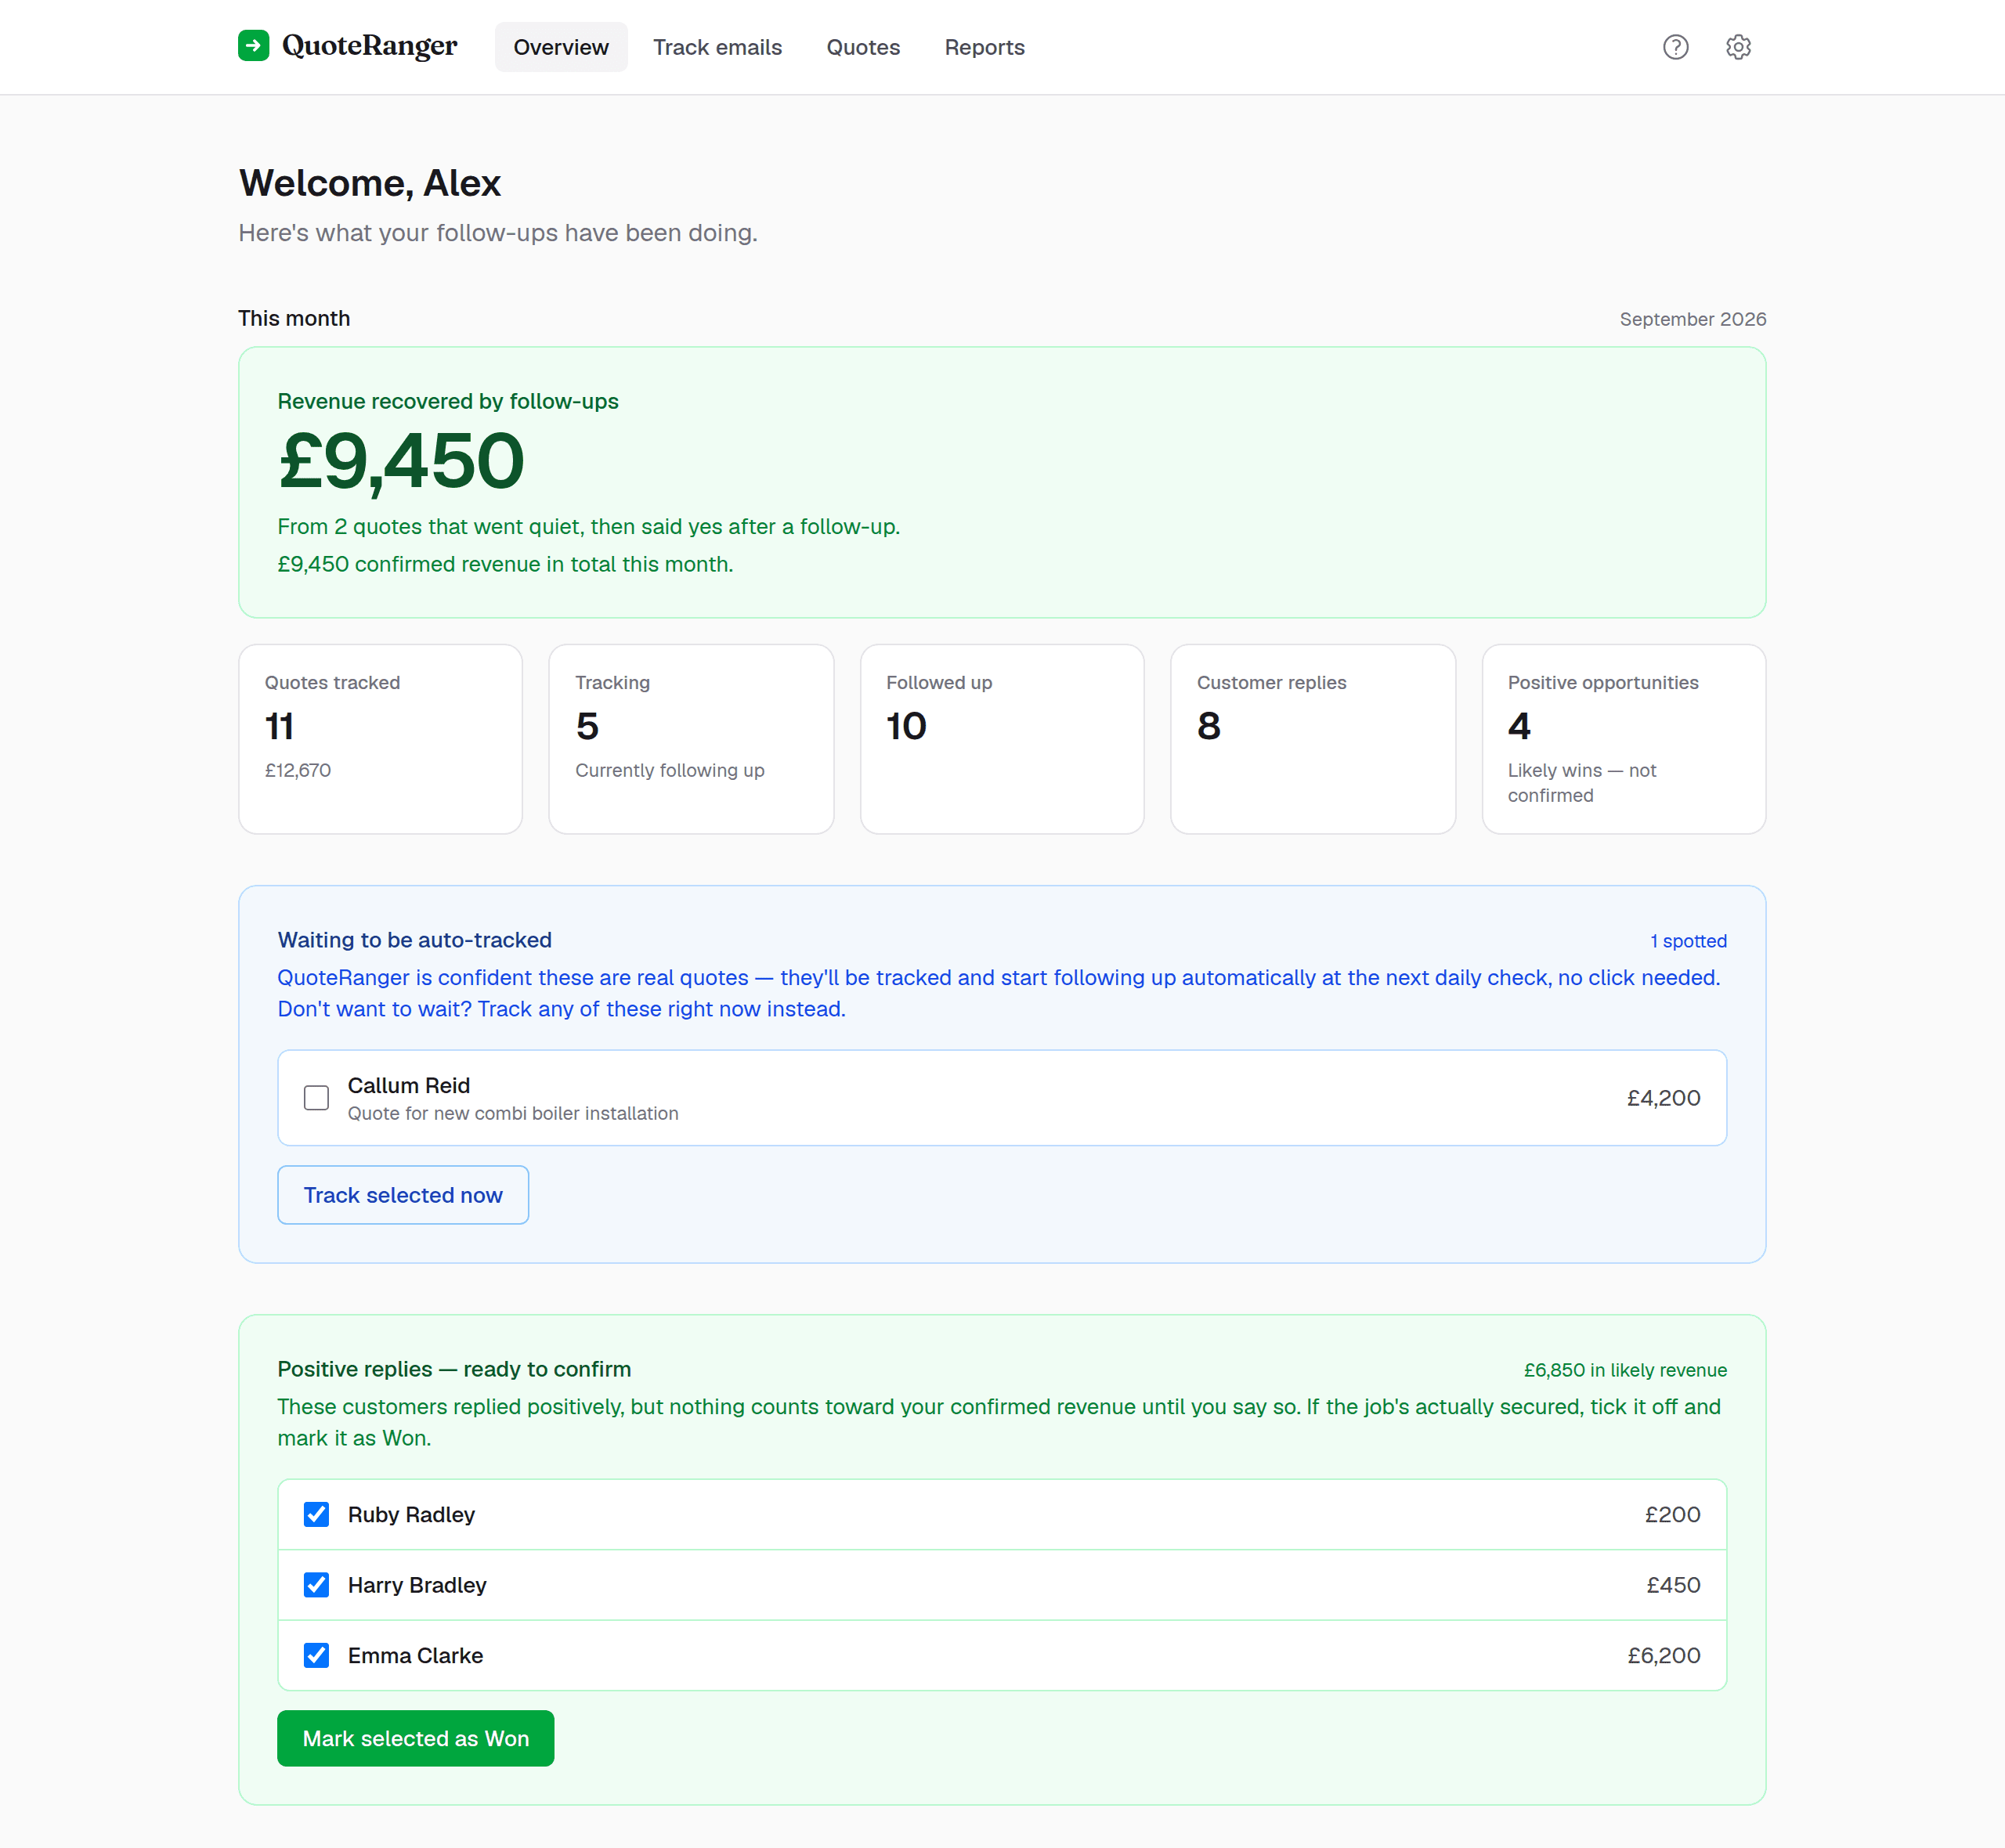The width and height of the screenshot is (2005, 1848).
Task: Click the combi boiler installation quote description
Action: coord(513,1113)
